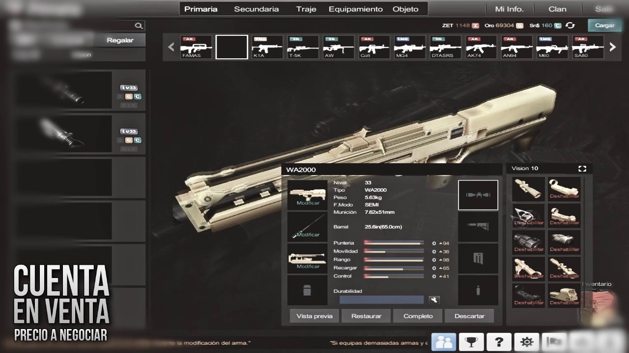
Task: Open the Clan page
Action: click(x=557, y=9)
